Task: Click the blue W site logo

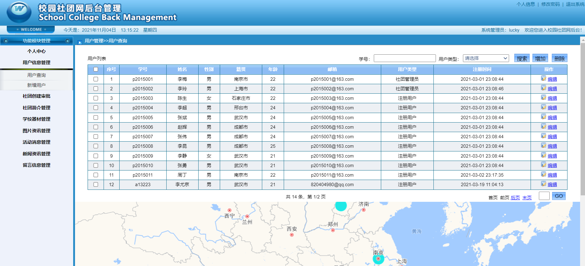Action: pyautogui.click(x=19, y=12)
